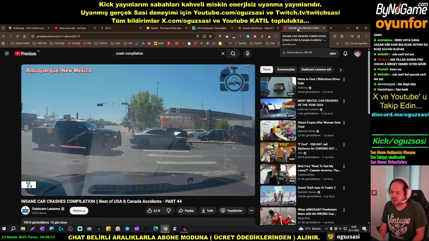
Task: Download the video with İndir
Action: click(207, 211)
